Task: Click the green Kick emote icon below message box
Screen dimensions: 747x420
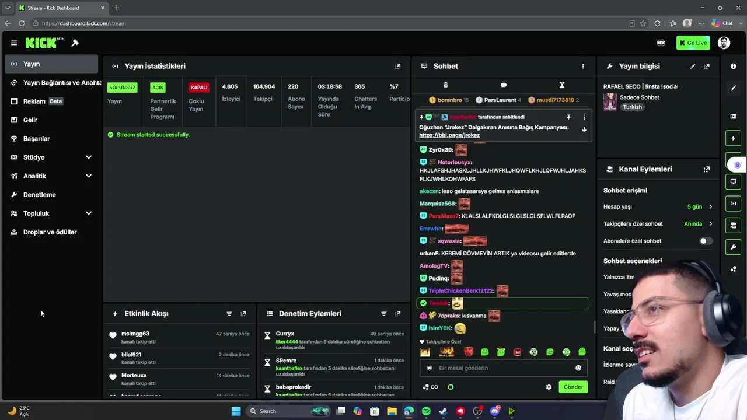Action: [x=451, y=387]
